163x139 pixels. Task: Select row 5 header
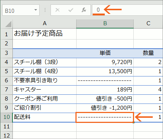[x=6, y=72]
